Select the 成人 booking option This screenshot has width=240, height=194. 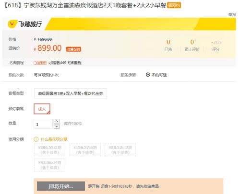point(42,109)
